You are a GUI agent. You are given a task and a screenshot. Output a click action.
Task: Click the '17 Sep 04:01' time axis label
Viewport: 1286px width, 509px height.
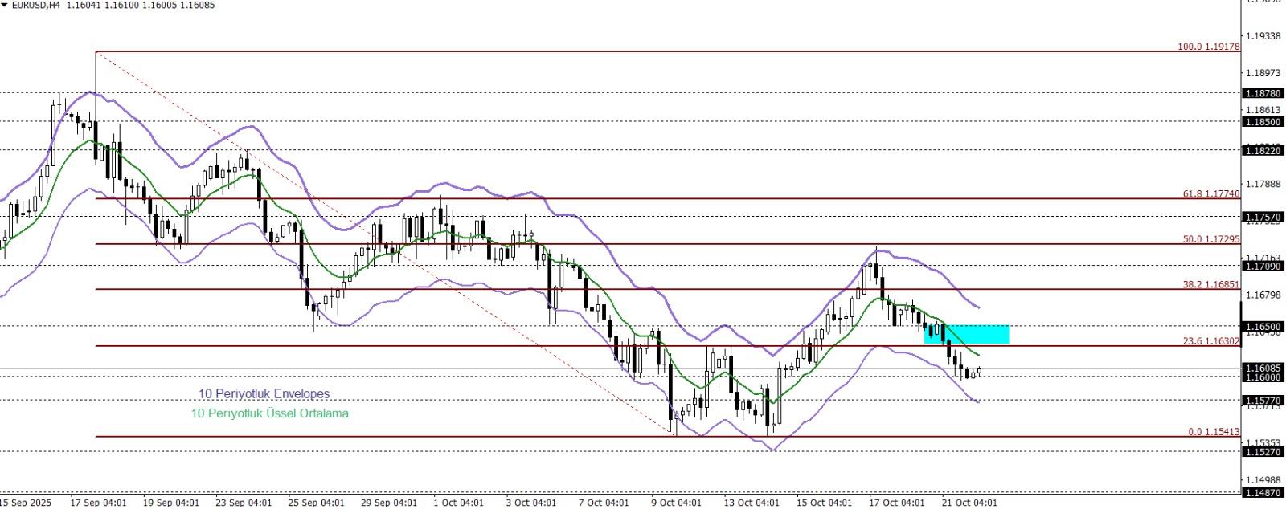coord(98,503)
